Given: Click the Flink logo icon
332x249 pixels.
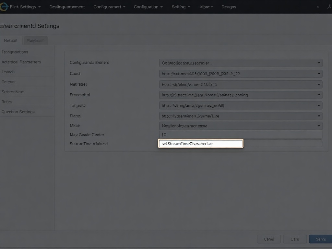Looking at the screenshot, I should pyautogui.click(x=4, y=7).
